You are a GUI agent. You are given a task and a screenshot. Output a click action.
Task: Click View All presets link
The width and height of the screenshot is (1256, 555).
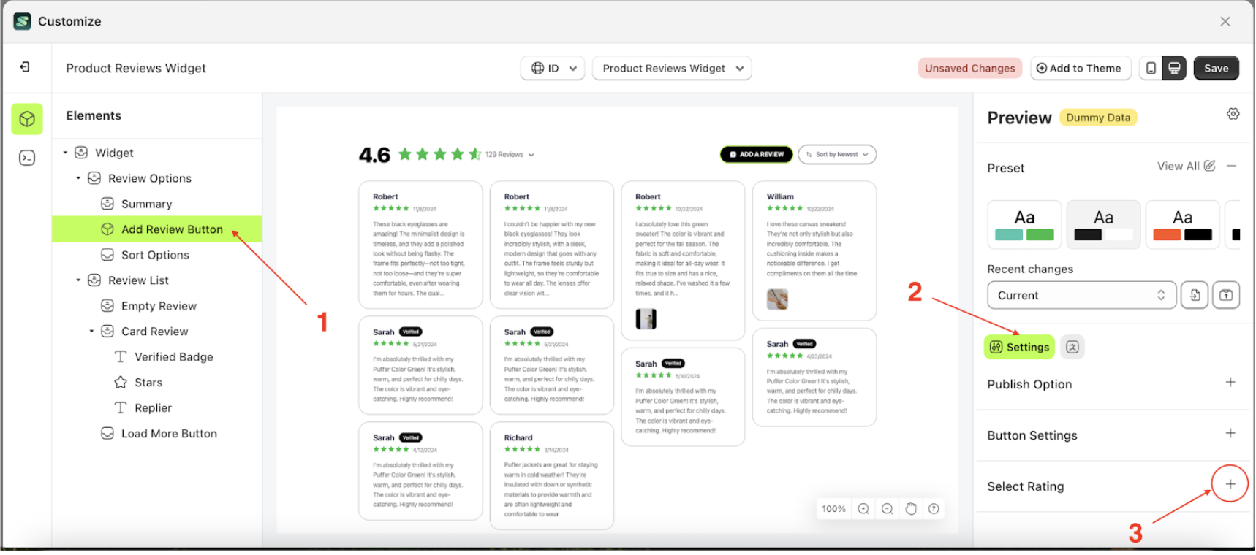1178,166
